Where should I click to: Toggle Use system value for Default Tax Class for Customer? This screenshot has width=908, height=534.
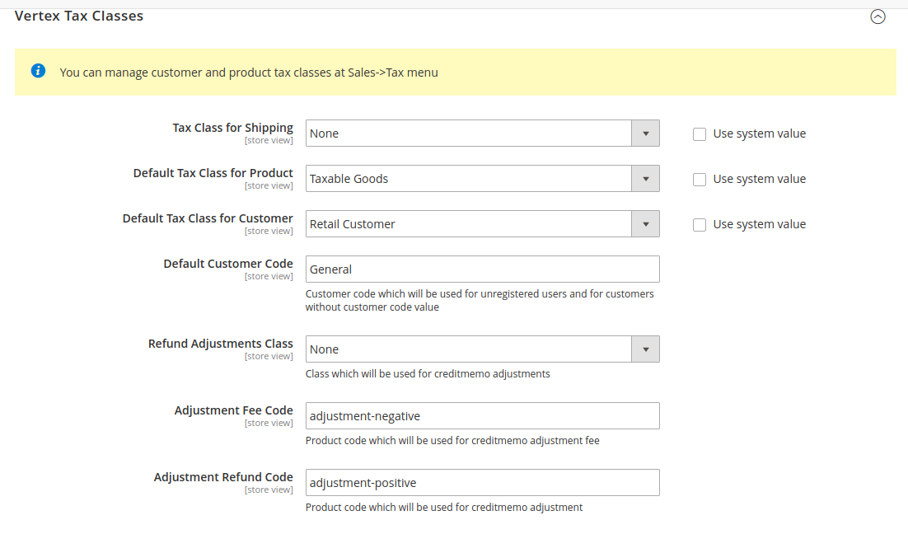(700, 224)
